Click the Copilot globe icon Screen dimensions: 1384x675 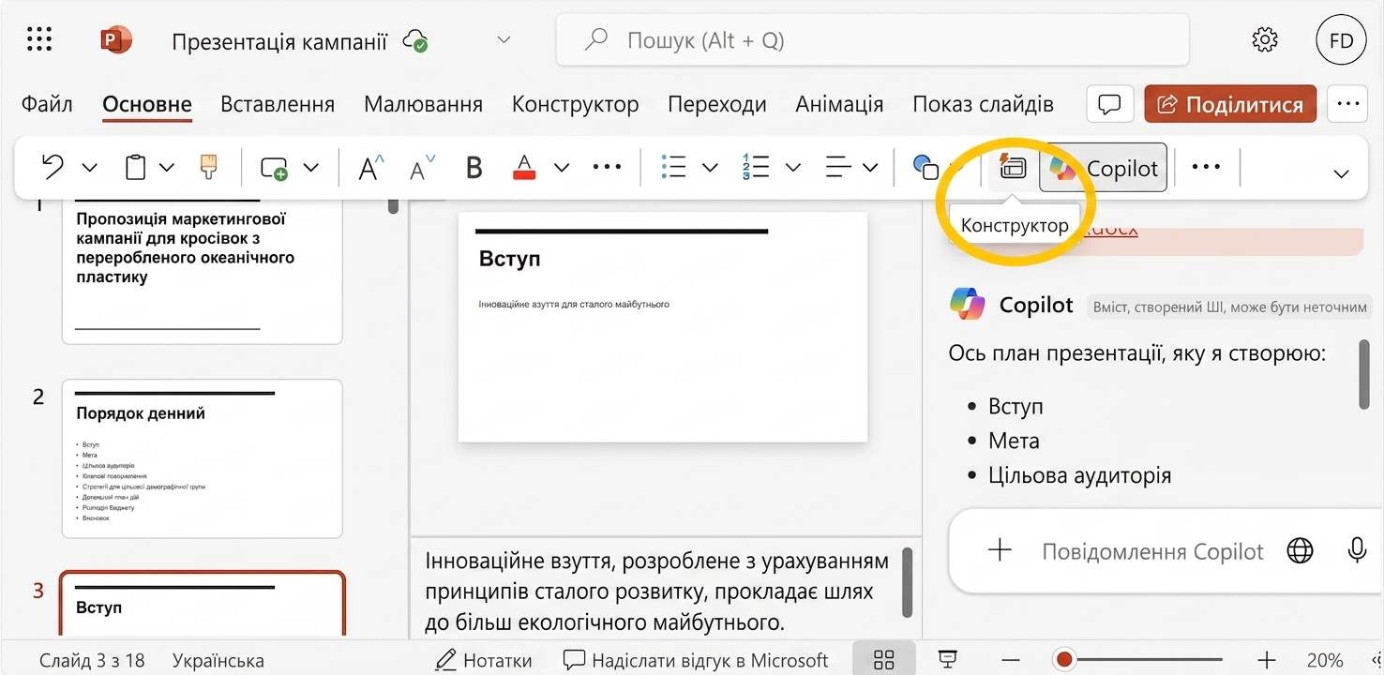click(x=1300, y=551)
